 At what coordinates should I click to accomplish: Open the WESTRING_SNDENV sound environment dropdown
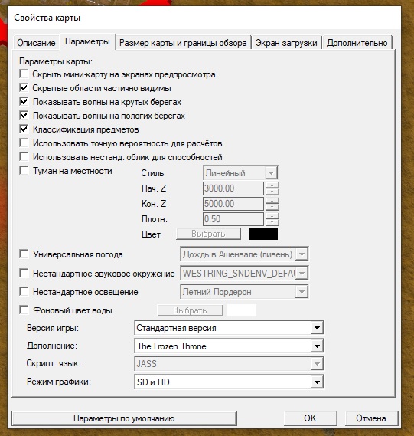click(244, 274)
